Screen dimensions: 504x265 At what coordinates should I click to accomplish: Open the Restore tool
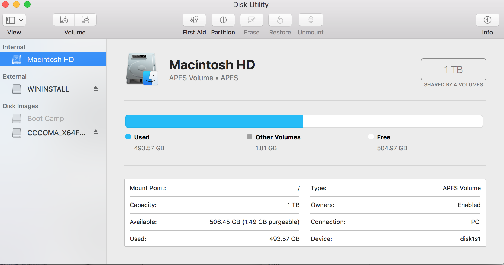280,20
